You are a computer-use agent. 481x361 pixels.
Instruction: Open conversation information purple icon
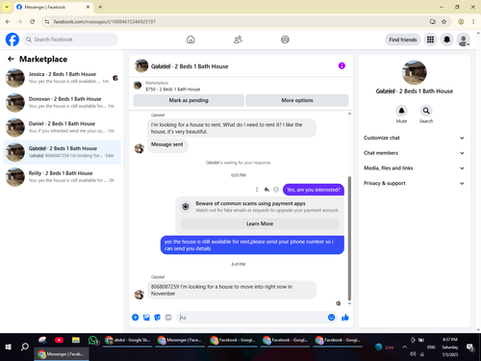click(342, 65)
